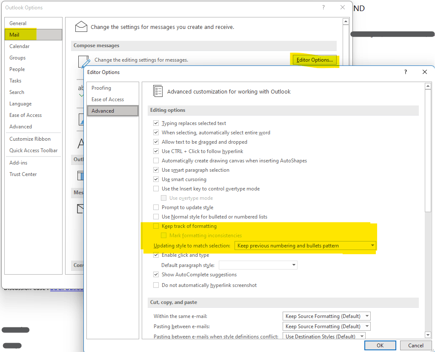Open Pasting between e-mails dropdown
Viewport: 435px width, 352px height.
(326, 326)
